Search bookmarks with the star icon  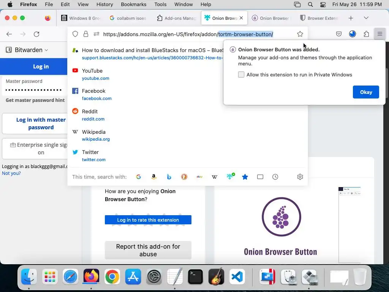tap(245, 177)
